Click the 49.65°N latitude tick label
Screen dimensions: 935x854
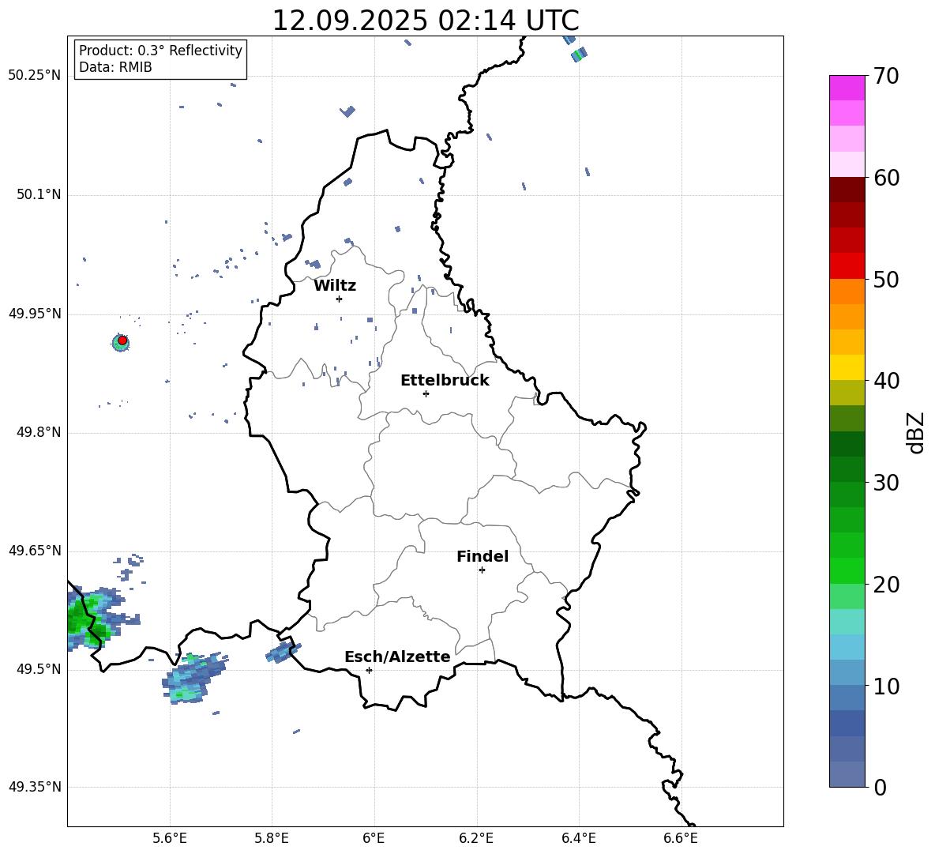coord(35,551)
